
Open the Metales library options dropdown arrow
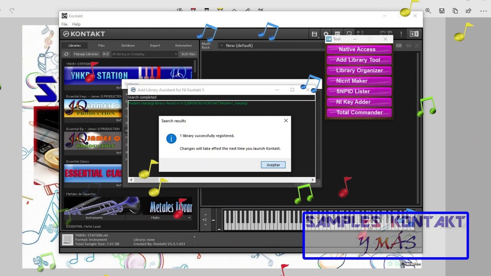[189, 218]
